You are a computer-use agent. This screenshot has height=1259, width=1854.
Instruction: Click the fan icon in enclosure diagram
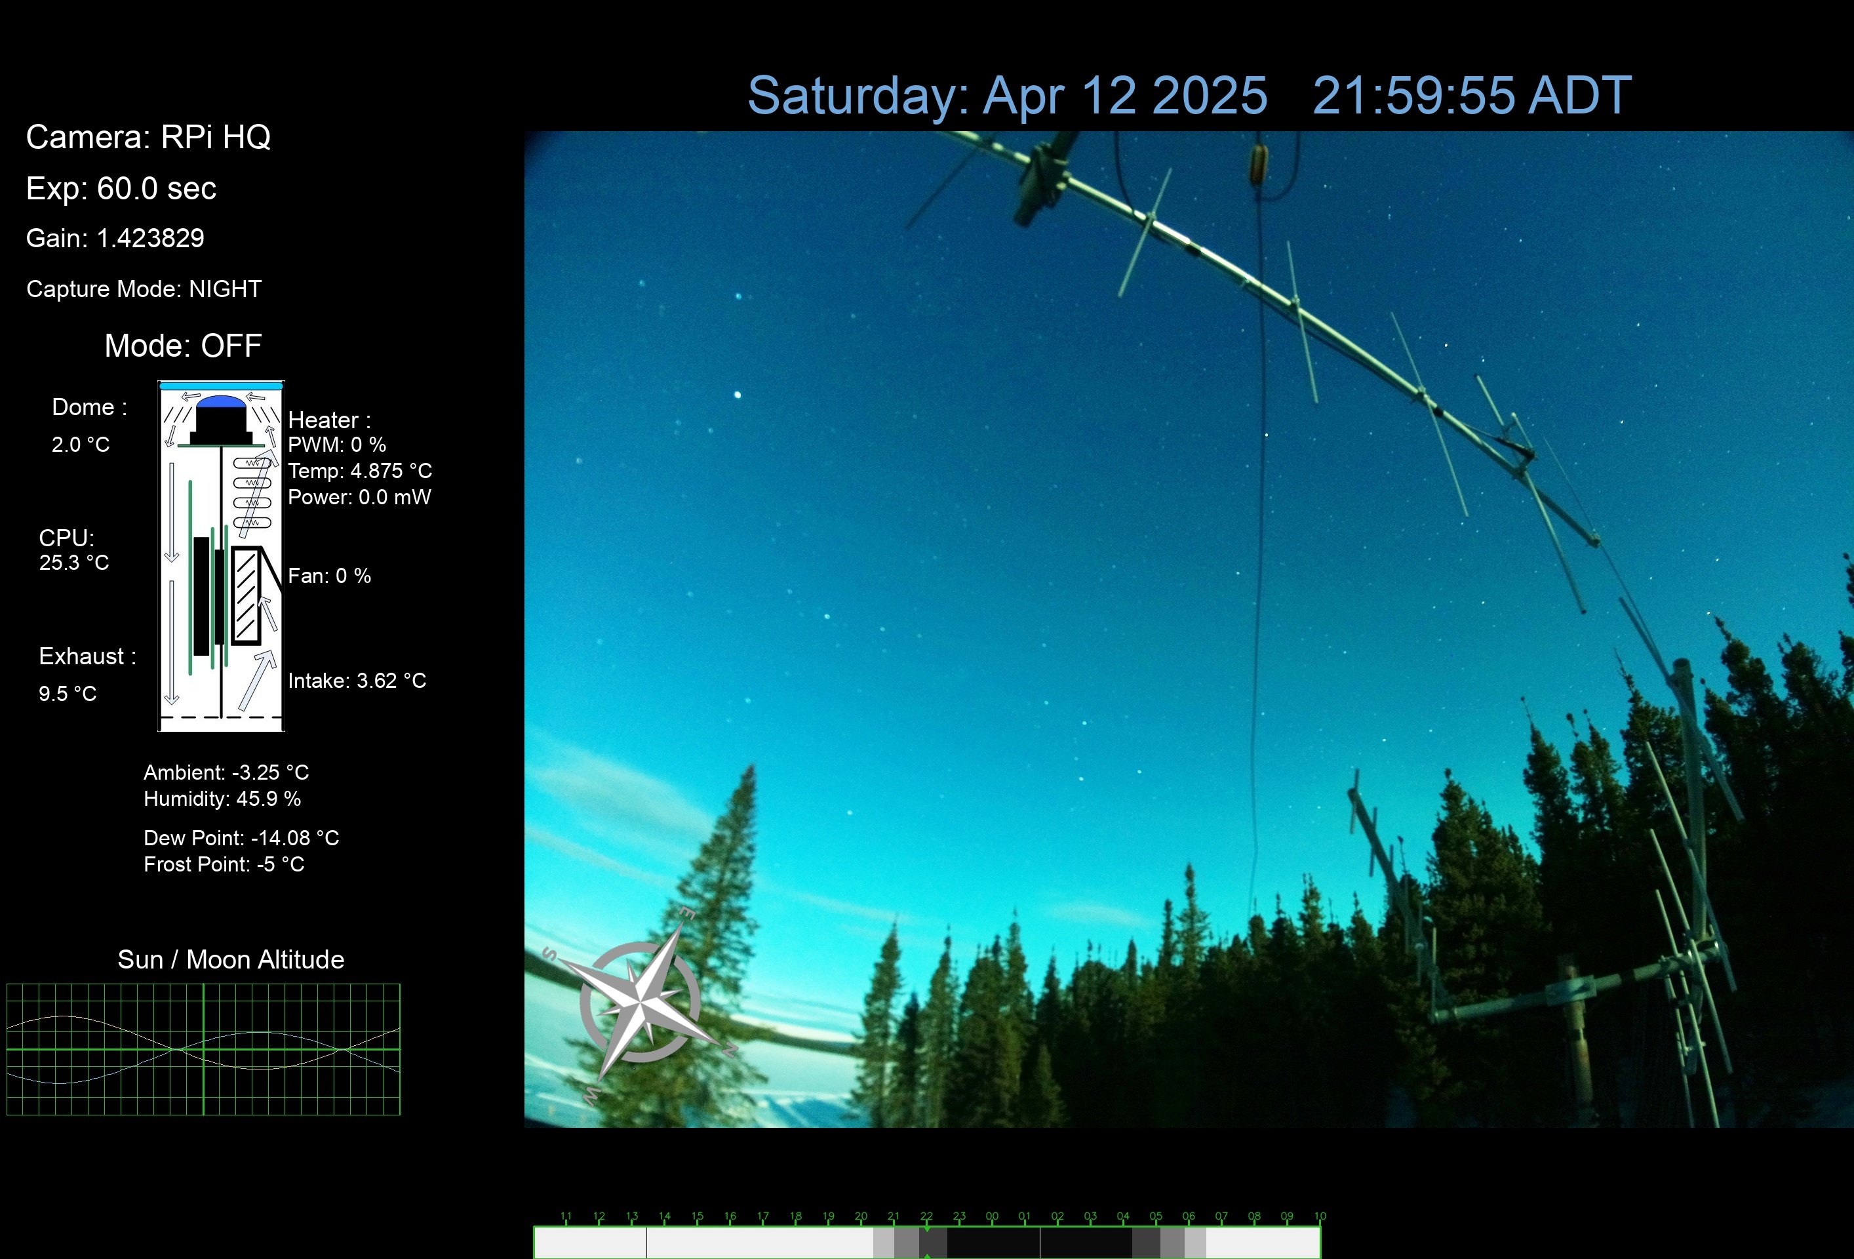point(247,595)
